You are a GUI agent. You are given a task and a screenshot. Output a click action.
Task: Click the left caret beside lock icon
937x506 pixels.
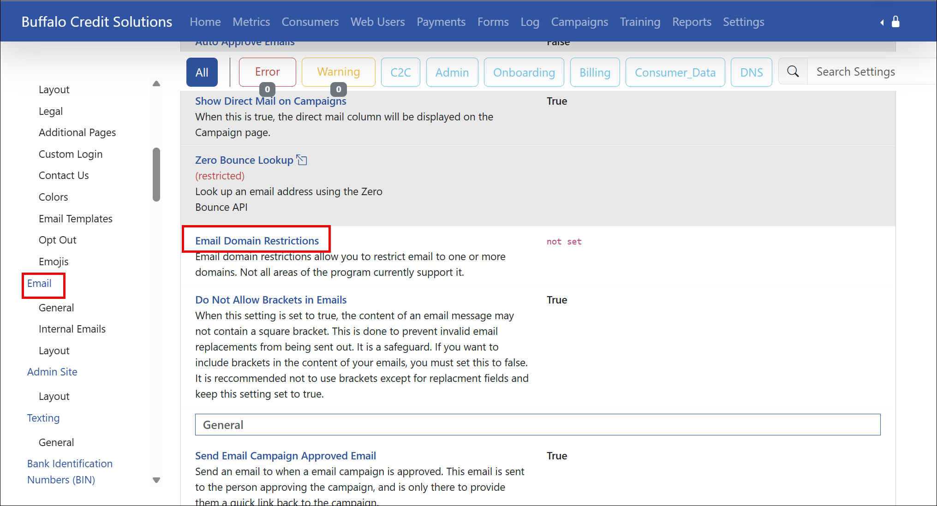882,22
